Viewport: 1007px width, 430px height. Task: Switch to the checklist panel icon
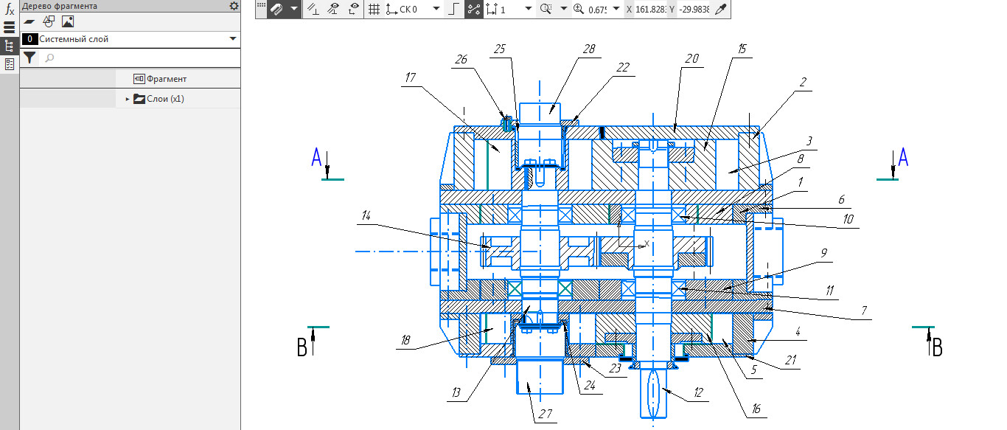pos(10,64)
